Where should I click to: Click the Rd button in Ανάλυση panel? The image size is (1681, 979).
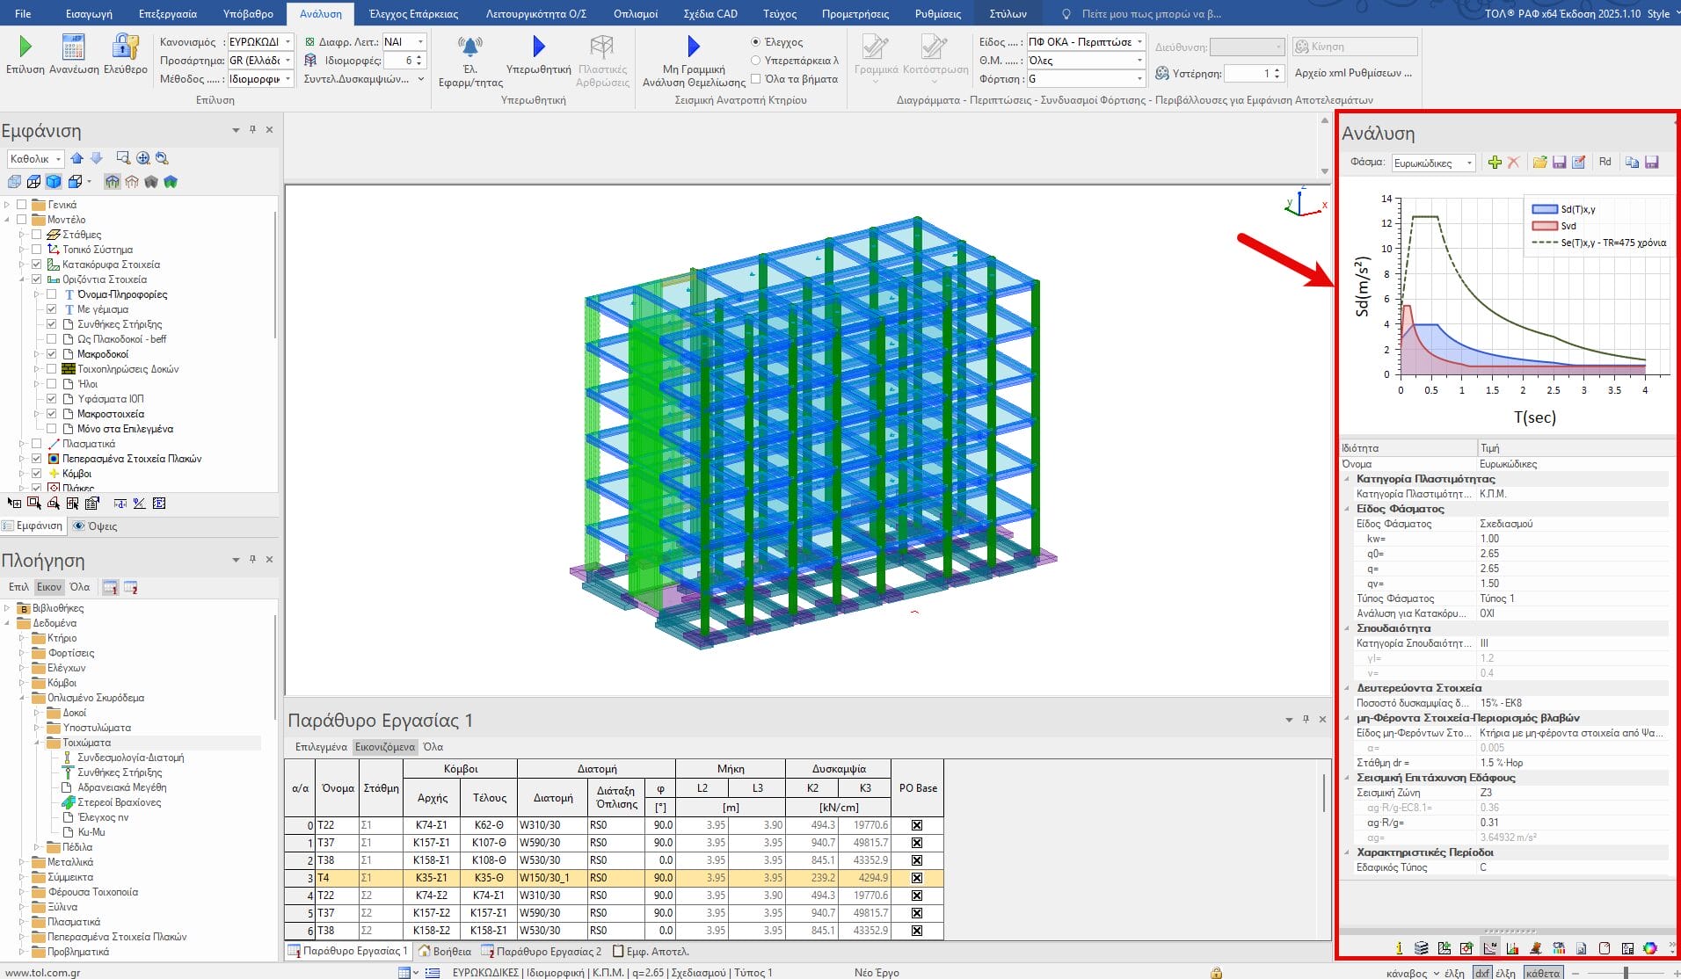[x=1605, y=163]
